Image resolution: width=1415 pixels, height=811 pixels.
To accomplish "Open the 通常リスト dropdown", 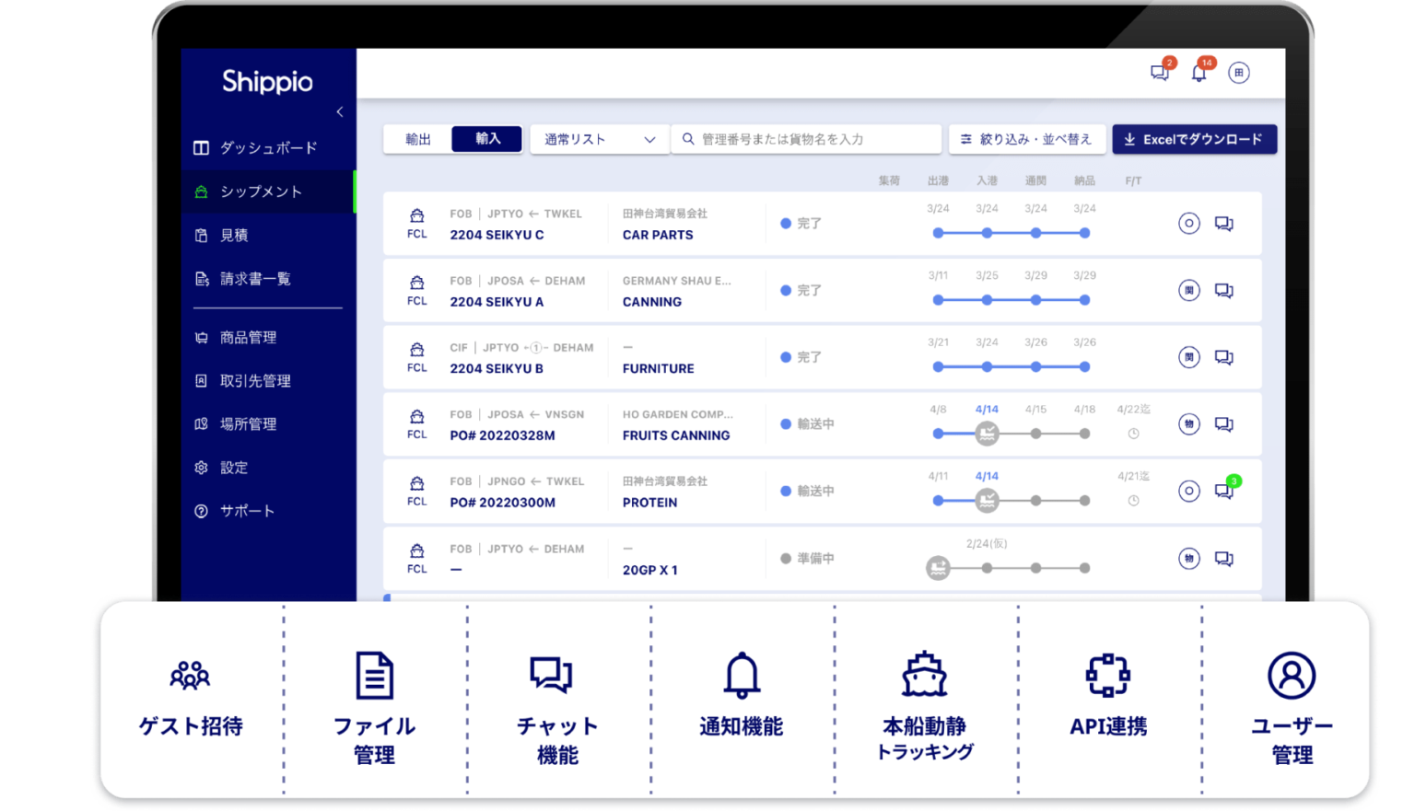I will pyautogui.click(x=599, y=138).
